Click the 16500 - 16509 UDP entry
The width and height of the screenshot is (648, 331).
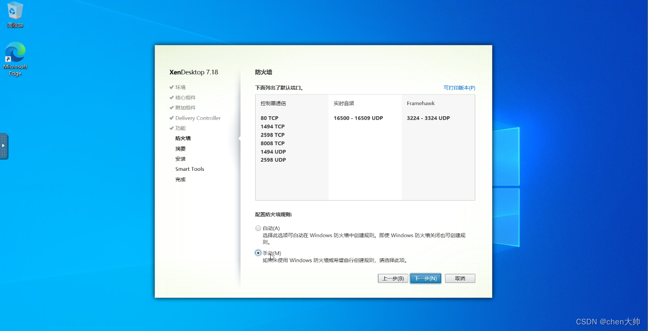(358, 118)
